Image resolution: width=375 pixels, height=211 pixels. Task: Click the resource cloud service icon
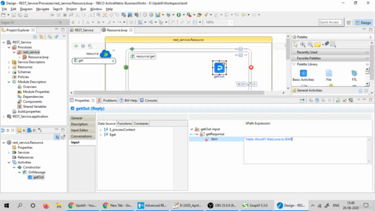click(105, 53)
